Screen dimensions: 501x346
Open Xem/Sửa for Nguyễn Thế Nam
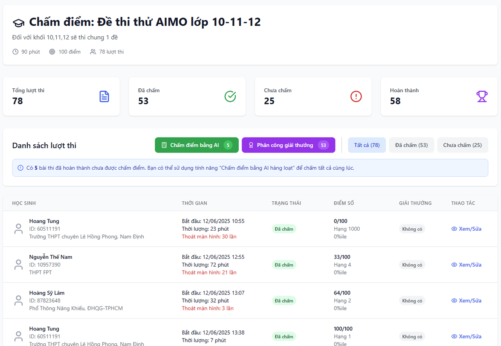tap(466, 265)
